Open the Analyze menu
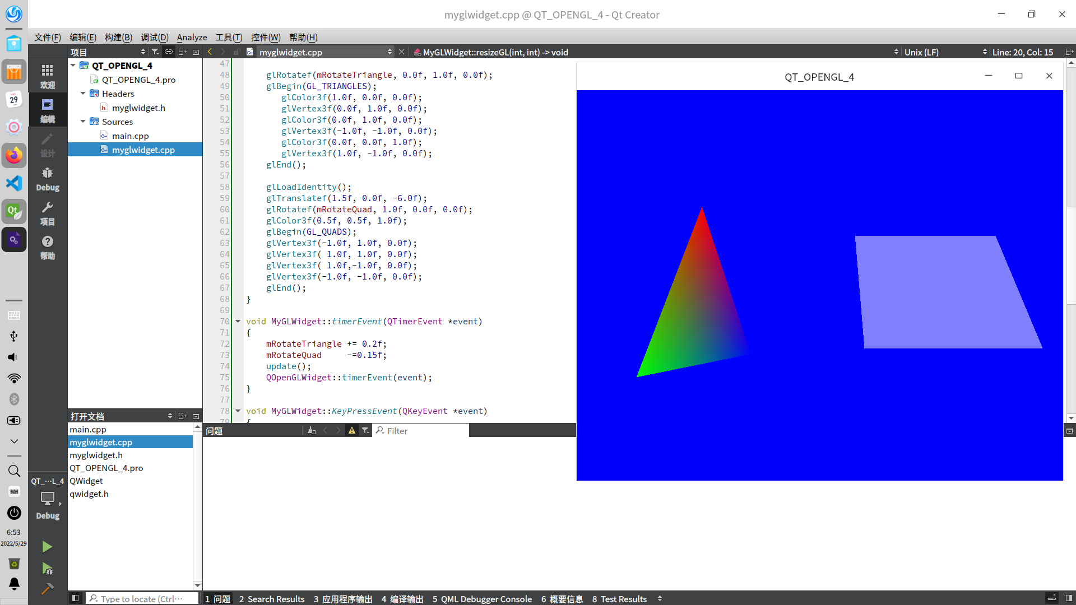1076x605 pixels. (x=192, y=38)
